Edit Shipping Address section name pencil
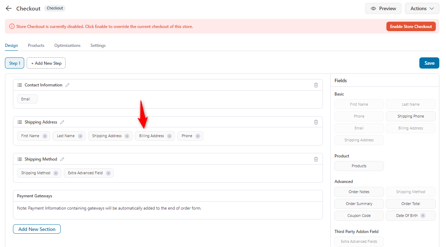This screenshot has width=446, height=247. tap(62, 122)
